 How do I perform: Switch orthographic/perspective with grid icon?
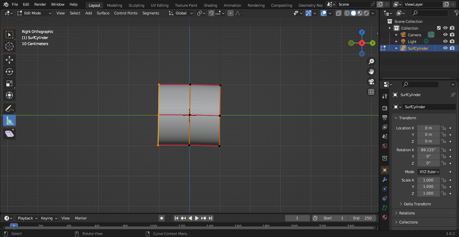point(371,92)
